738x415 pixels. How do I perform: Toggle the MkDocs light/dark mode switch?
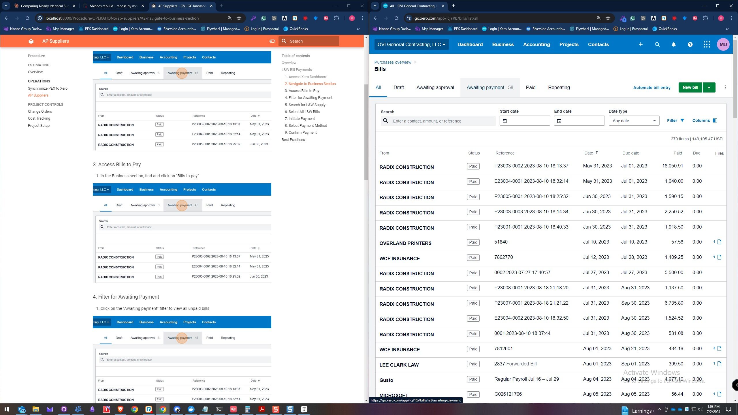pyautogui.click(x=272, y=41)
